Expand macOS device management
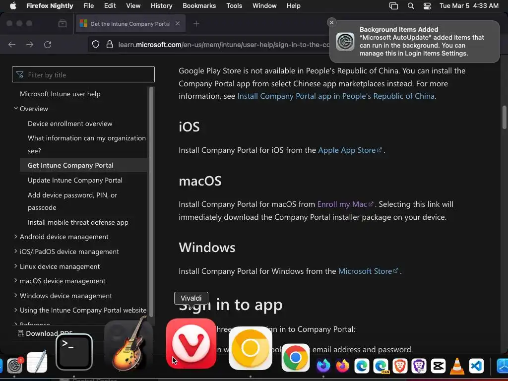Screen dimensions: 508x381 click(x=15, y=281)
